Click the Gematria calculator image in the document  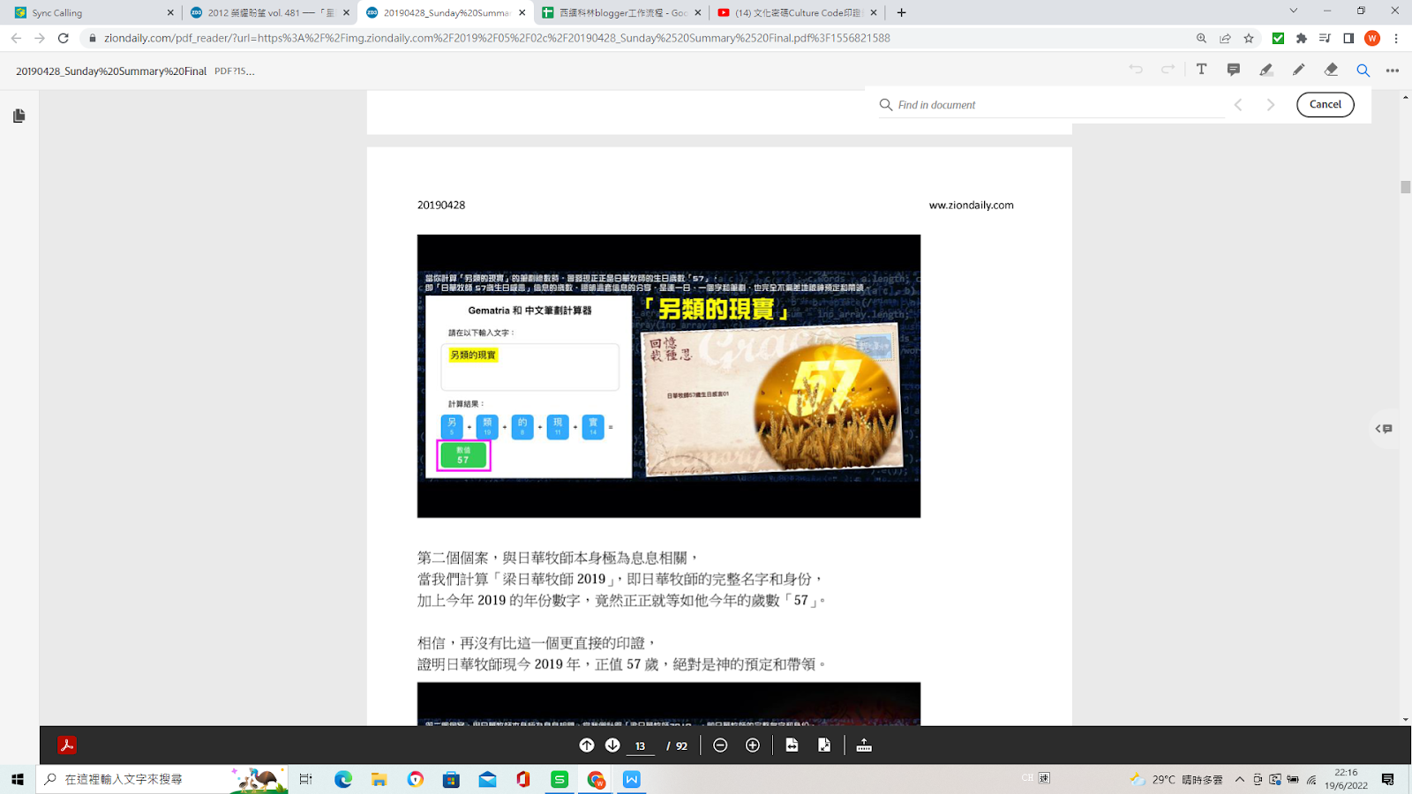click(x=669, y=376)
